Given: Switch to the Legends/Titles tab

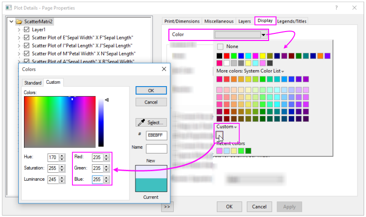Looking at the screenshot, I should tap(292, 21).
